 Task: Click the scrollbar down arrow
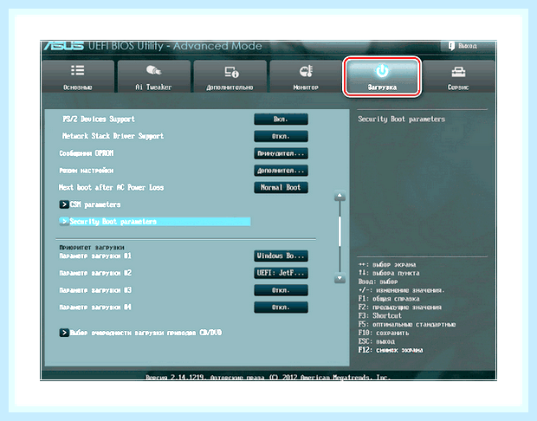coord(340,278)
